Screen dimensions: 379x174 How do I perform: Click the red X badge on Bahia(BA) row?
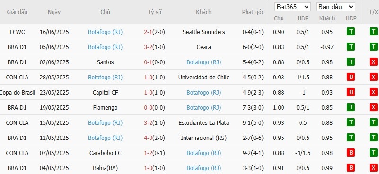coord(373,168)
